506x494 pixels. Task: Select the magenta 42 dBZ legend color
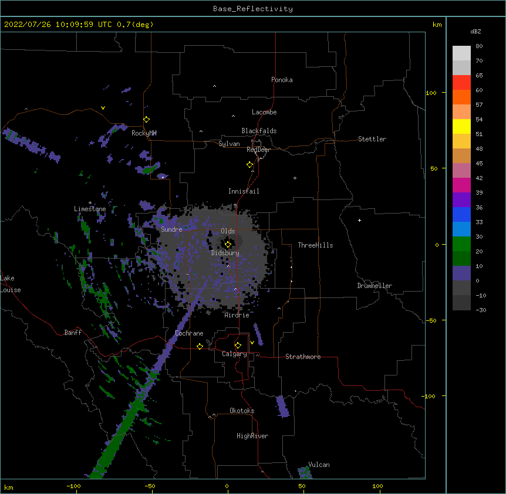click(x=461, y=185)
